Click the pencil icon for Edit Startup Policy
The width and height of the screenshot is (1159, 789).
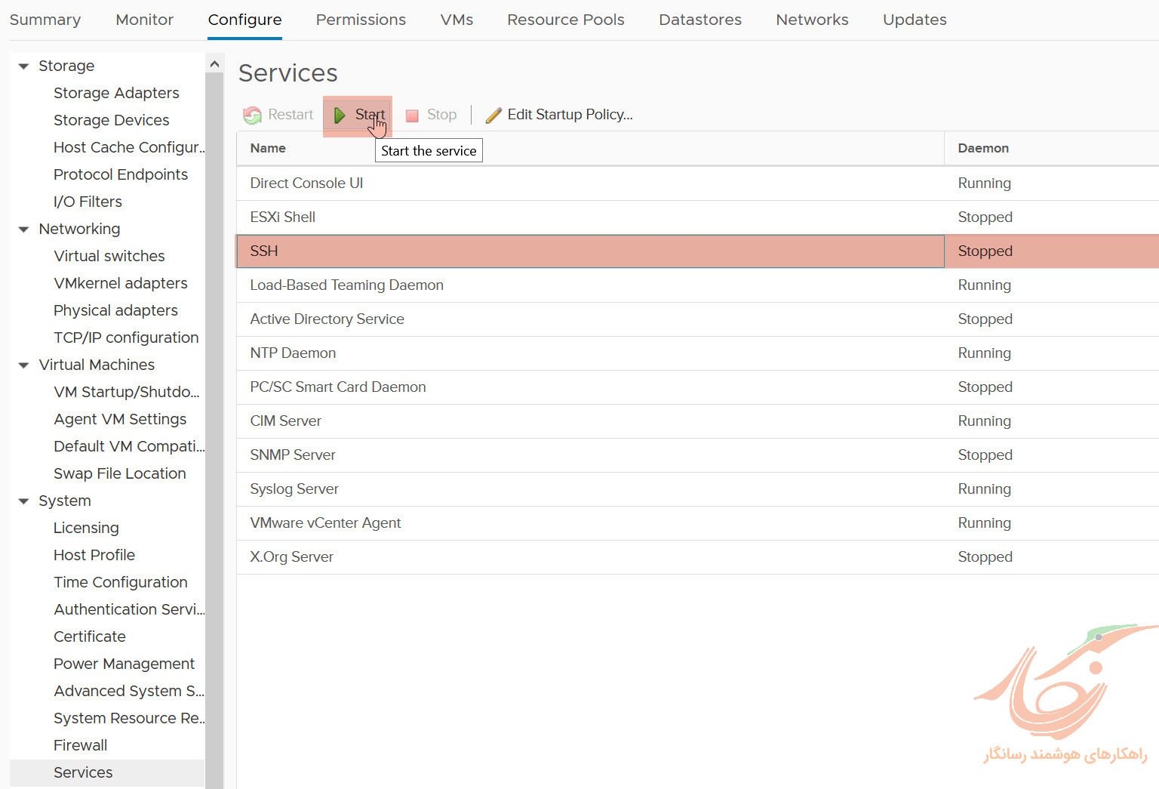pos(493,114)
